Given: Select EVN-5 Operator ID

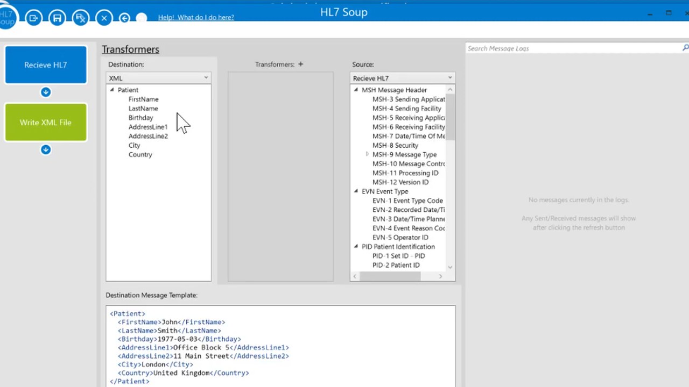Looking at the screenshot, I should [400, 238].
